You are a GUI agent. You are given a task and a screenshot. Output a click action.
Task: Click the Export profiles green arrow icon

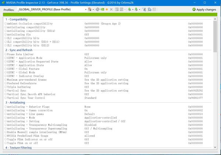click(x=129, y=10)
